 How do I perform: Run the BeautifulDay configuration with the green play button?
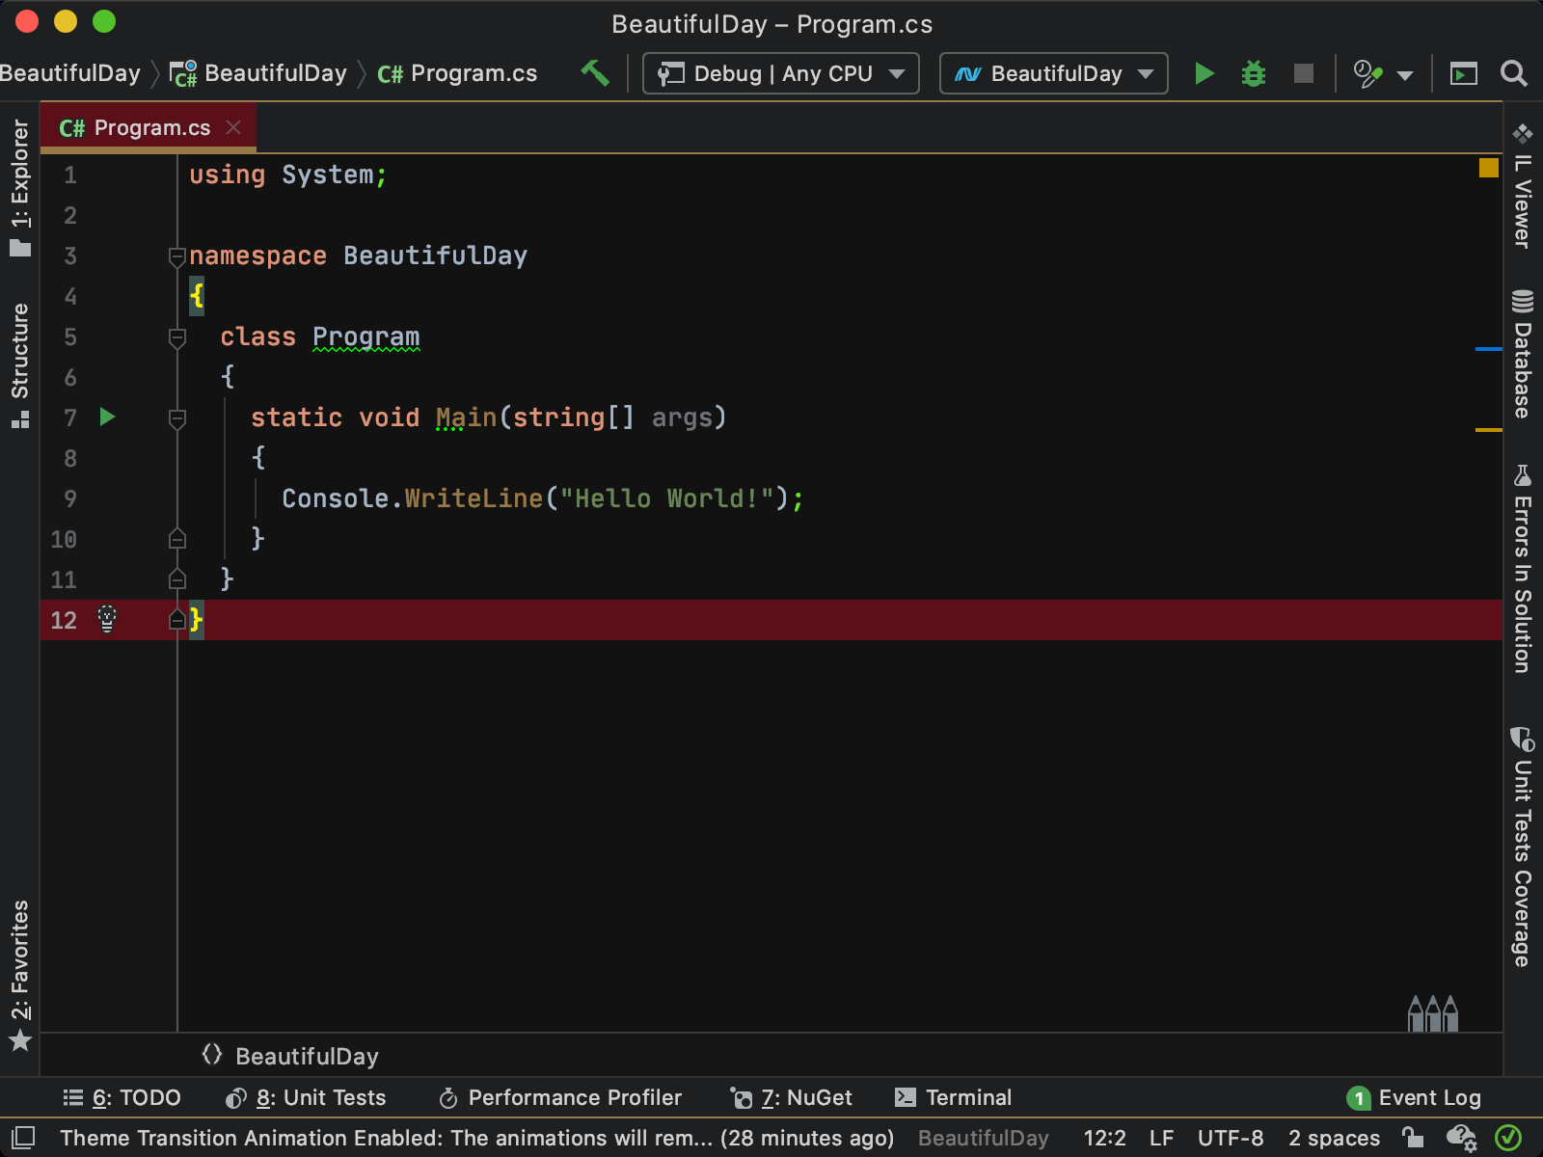coord(1204,73)
